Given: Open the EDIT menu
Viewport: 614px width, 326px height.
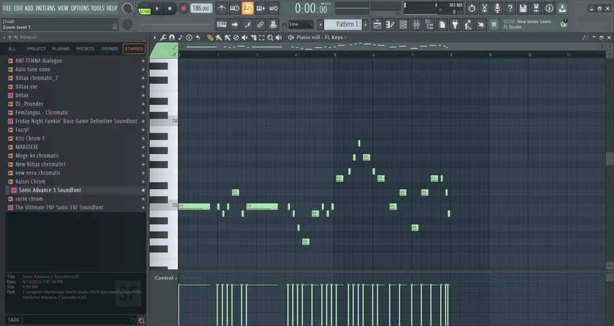Looking at the screenshot, I should pos(18,8).
